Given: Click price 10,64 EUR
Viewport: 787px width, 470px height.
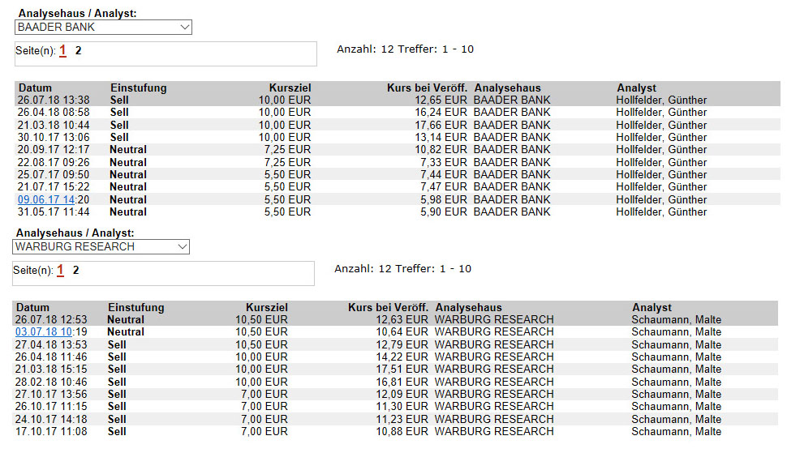Looking at the screenshot, I should pos(402,331).
